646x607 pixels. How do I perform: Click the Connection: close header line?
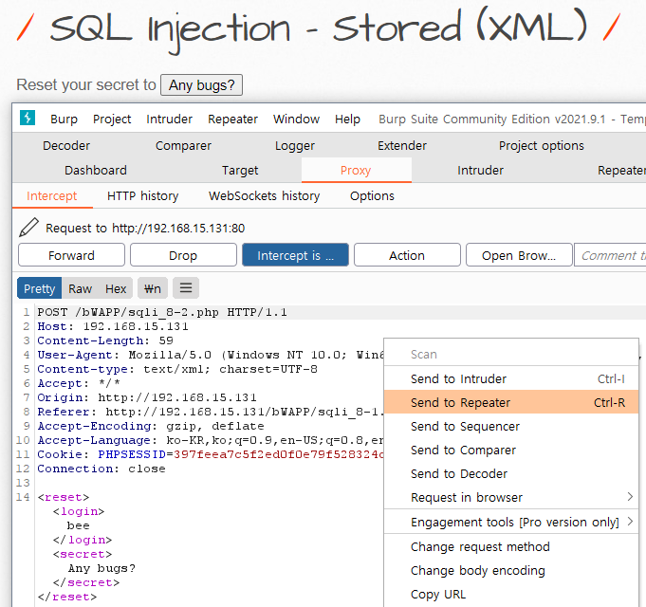102,469
